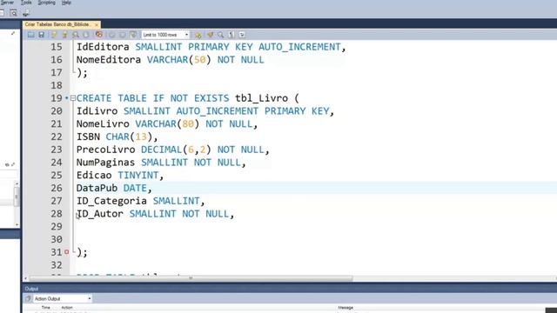Close the Criar Tabelas Banco db_Bibliote tab
This screenshot has height=313, width=557.
coord(97,25)
